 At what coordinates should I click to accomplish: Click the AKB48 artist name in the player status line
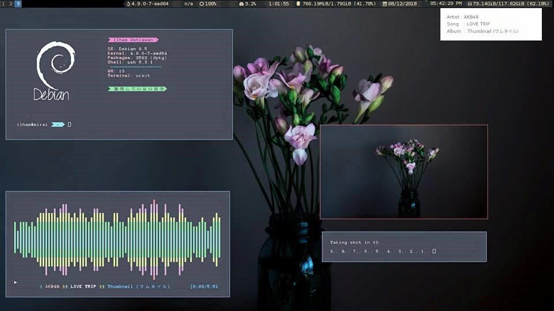click(x=53, y=287)
